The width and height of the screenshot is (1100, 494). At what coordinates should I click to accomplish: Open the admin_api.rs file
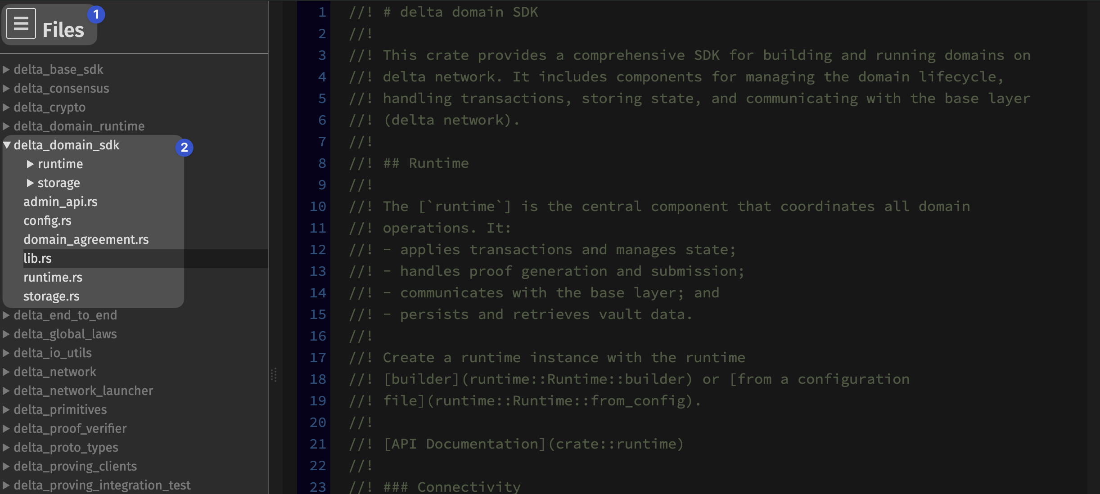coord(61,202)
